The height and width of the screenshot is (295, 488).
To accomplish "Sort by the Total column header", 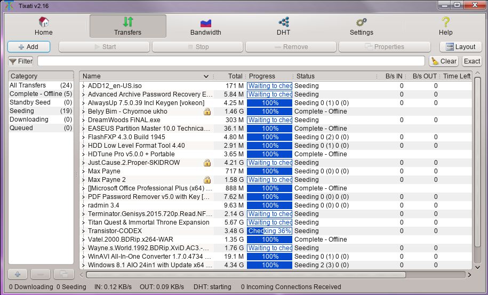I will point(230,76).
